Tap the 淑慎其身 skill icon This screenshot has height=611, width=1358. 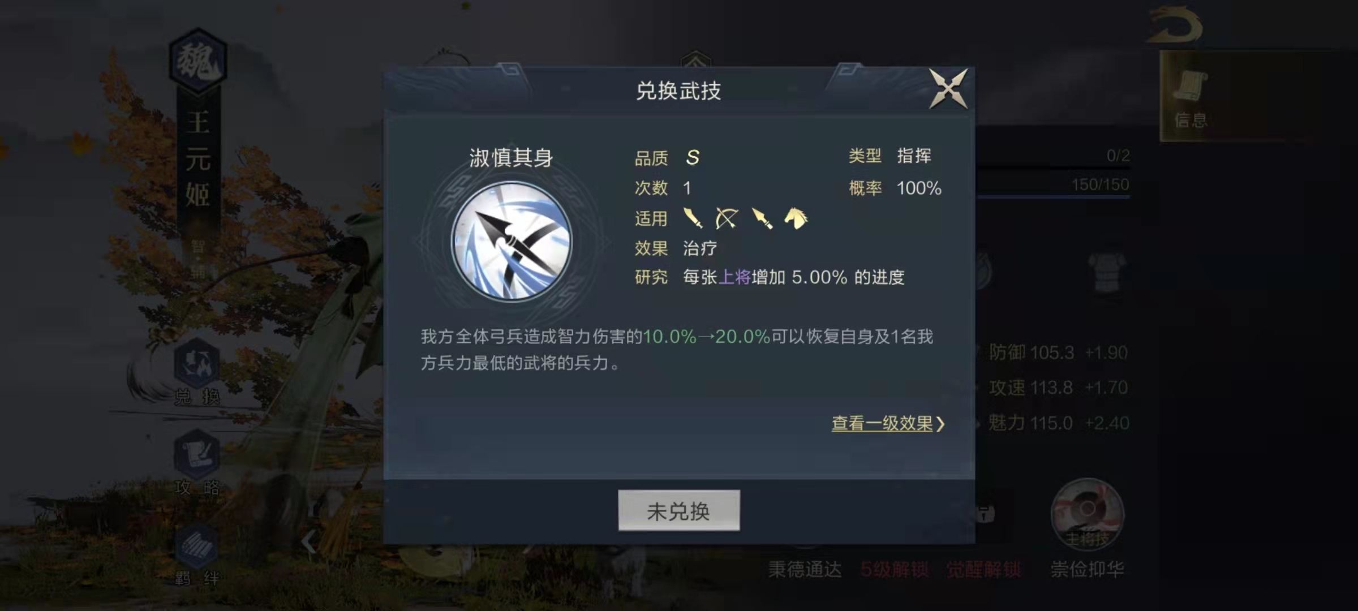(512, 241)
